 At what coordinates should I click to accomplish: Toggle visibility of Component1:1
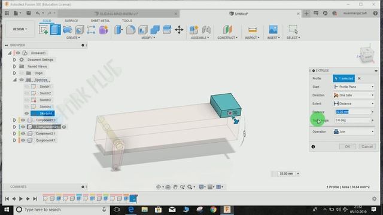[23, 120]
